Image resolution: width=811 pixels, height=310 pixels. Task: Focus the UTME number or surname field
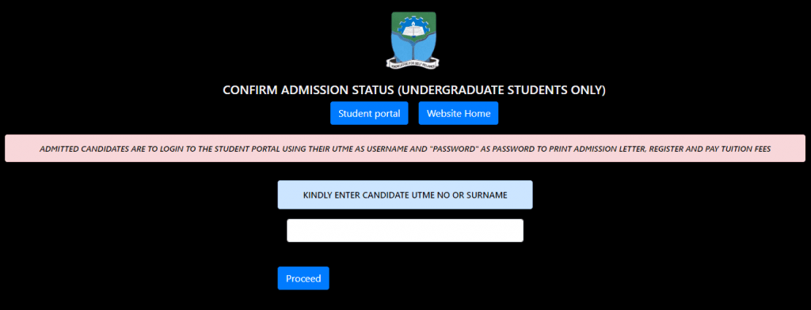[405, 230]
